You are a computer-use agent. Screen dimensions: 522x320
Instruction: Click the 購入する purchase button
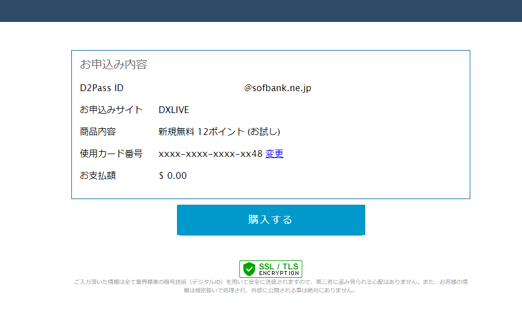[x=271, y=220]
